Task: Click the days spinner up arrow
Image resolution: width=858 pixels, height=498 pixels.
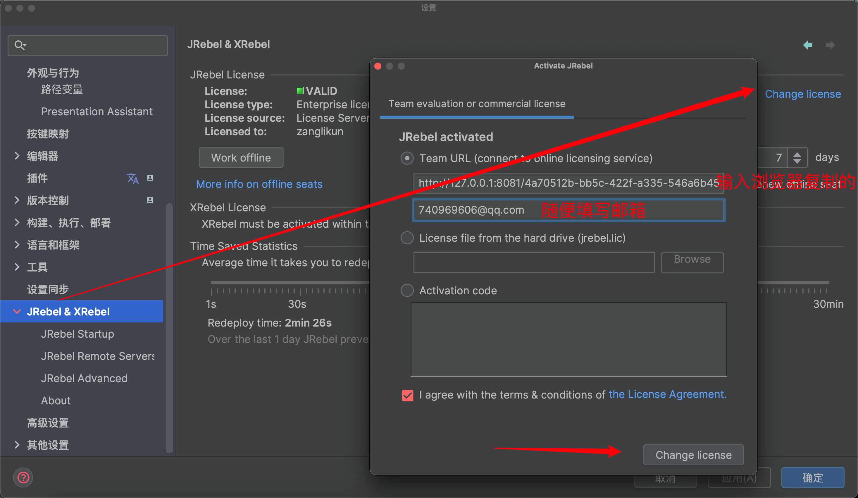Action: (x=797, y=154)
